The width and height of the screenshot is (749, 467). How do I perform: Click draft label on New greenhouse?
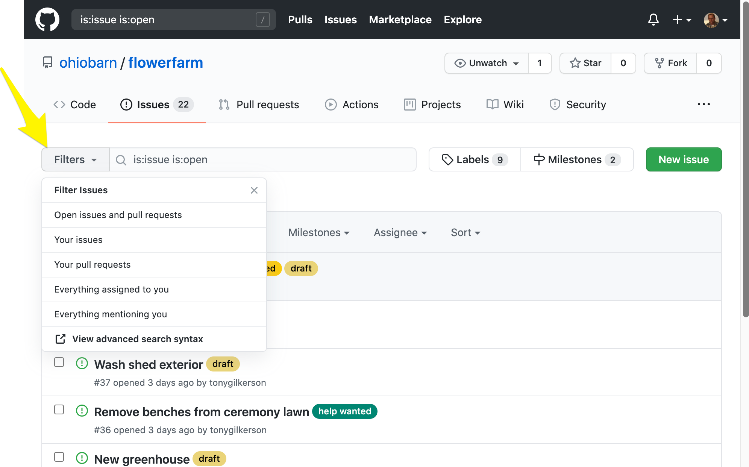click(209, 459)
